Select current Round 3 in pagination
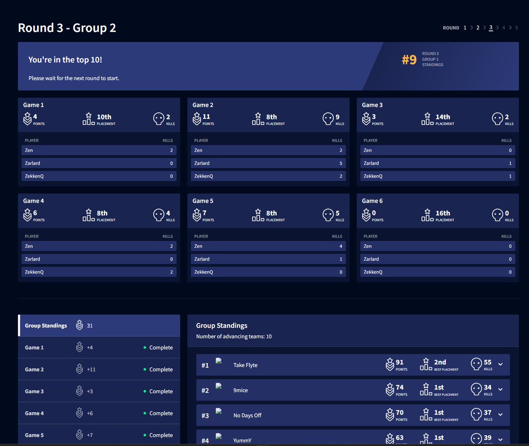Viewport: 529px width, 446px height. coord(491,28)
